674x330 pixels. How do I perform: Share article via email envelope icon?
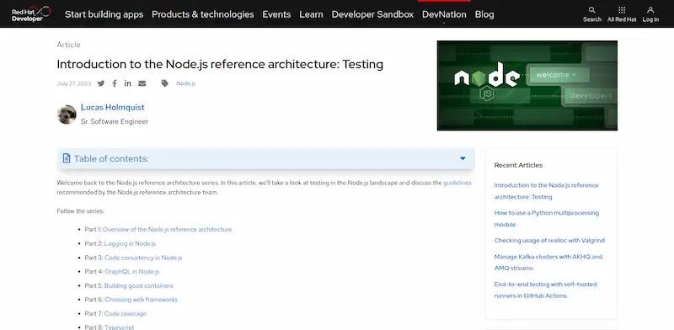coord(142,83)
